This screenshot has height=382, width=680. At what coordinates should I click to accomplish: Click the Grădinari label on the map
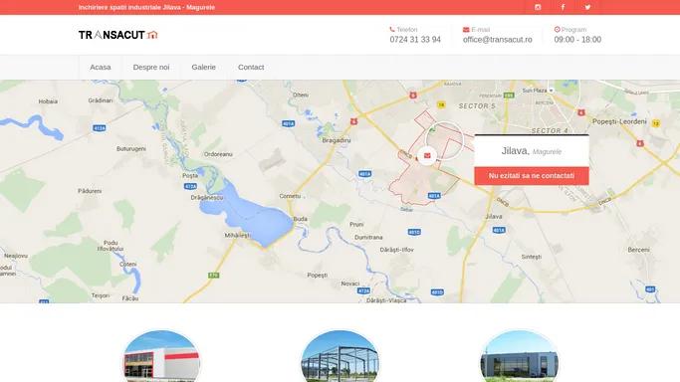pos(101,100)
